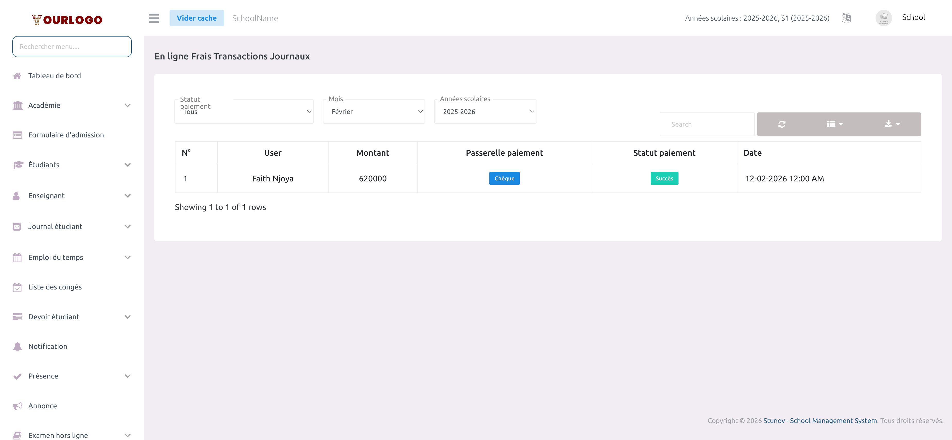Viewport: 952px width, 440px height.
Task: Expand the Étudiants menu
Action: 128,165
